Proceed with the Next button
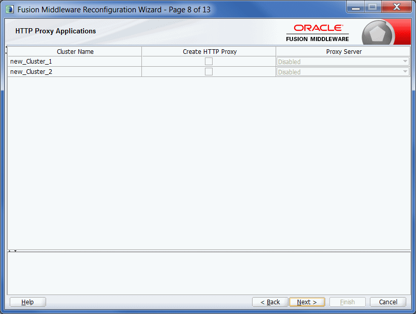The width and height of the screenshot is (416, 314). [x=307, y=302]
